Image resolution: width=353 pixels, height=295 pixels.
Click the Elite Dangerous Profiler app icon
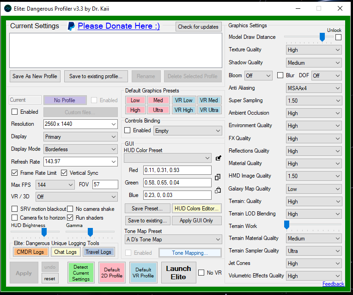[x=8, y=9]
